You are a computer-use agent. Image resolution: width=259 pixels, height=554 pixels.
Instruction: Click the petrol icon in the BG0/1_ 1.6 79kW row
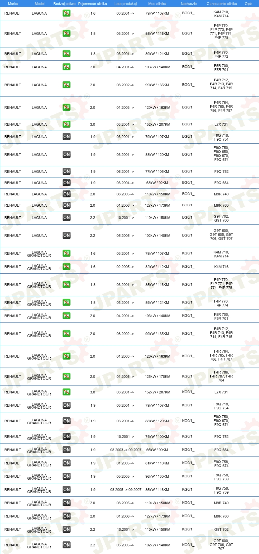pos(67,13)
